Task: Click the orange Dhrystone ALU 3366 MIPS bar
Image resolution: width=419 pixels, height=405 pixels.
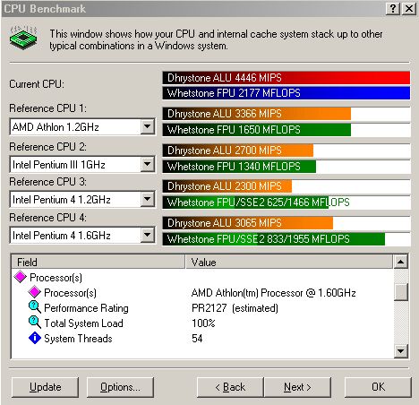Action: [257, 114]
